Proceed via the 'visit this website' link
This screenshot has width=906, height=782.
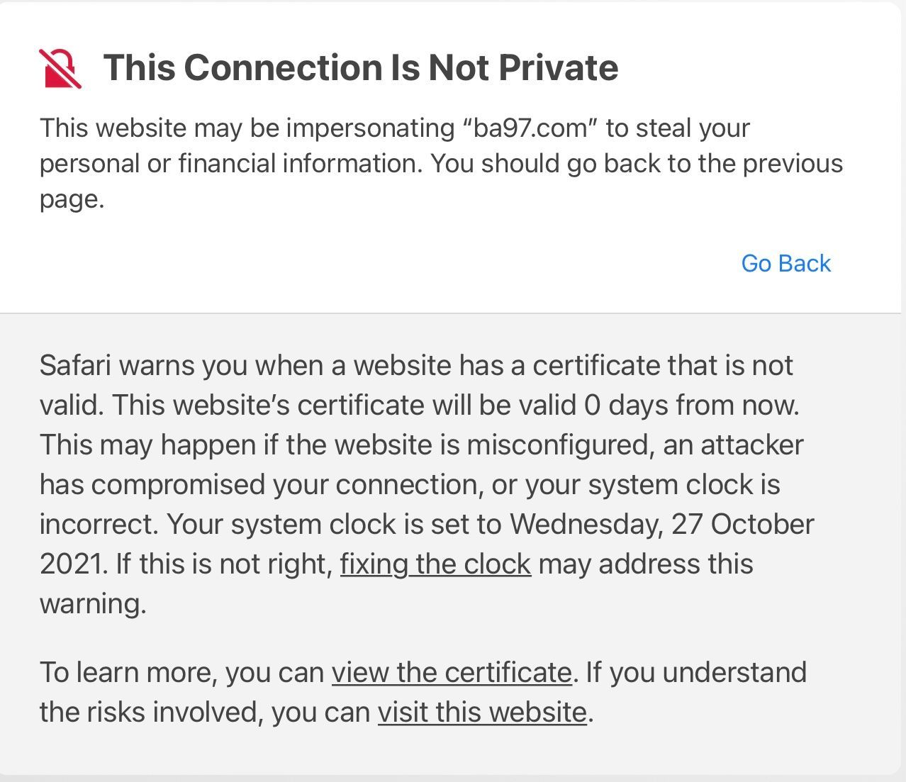click(482, 711)
